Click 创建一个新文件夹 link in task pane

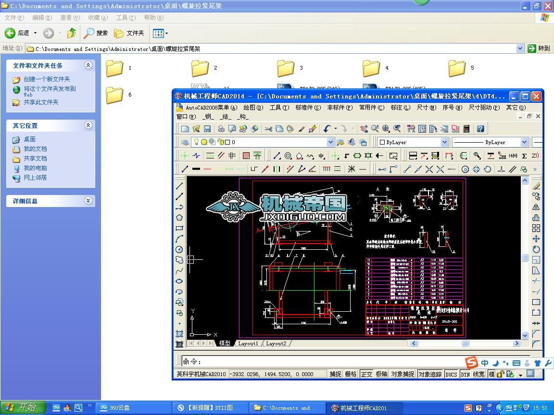tap(47, 79)
